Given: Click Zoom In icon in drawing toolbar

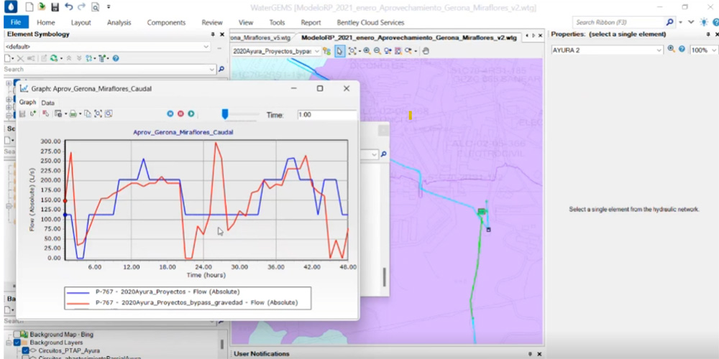Looking at the screenshot, I should (367, 51).
